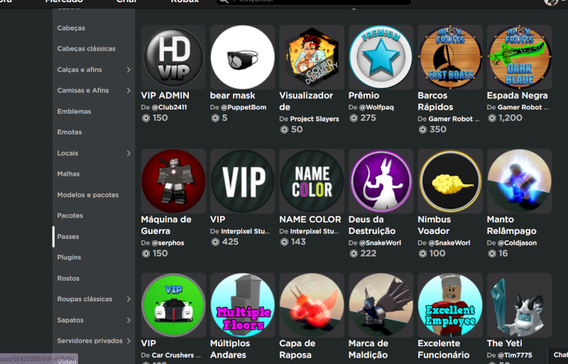
Task: Click the 275 Robux price of Prêmio
Action: click(x=368, y=118)
